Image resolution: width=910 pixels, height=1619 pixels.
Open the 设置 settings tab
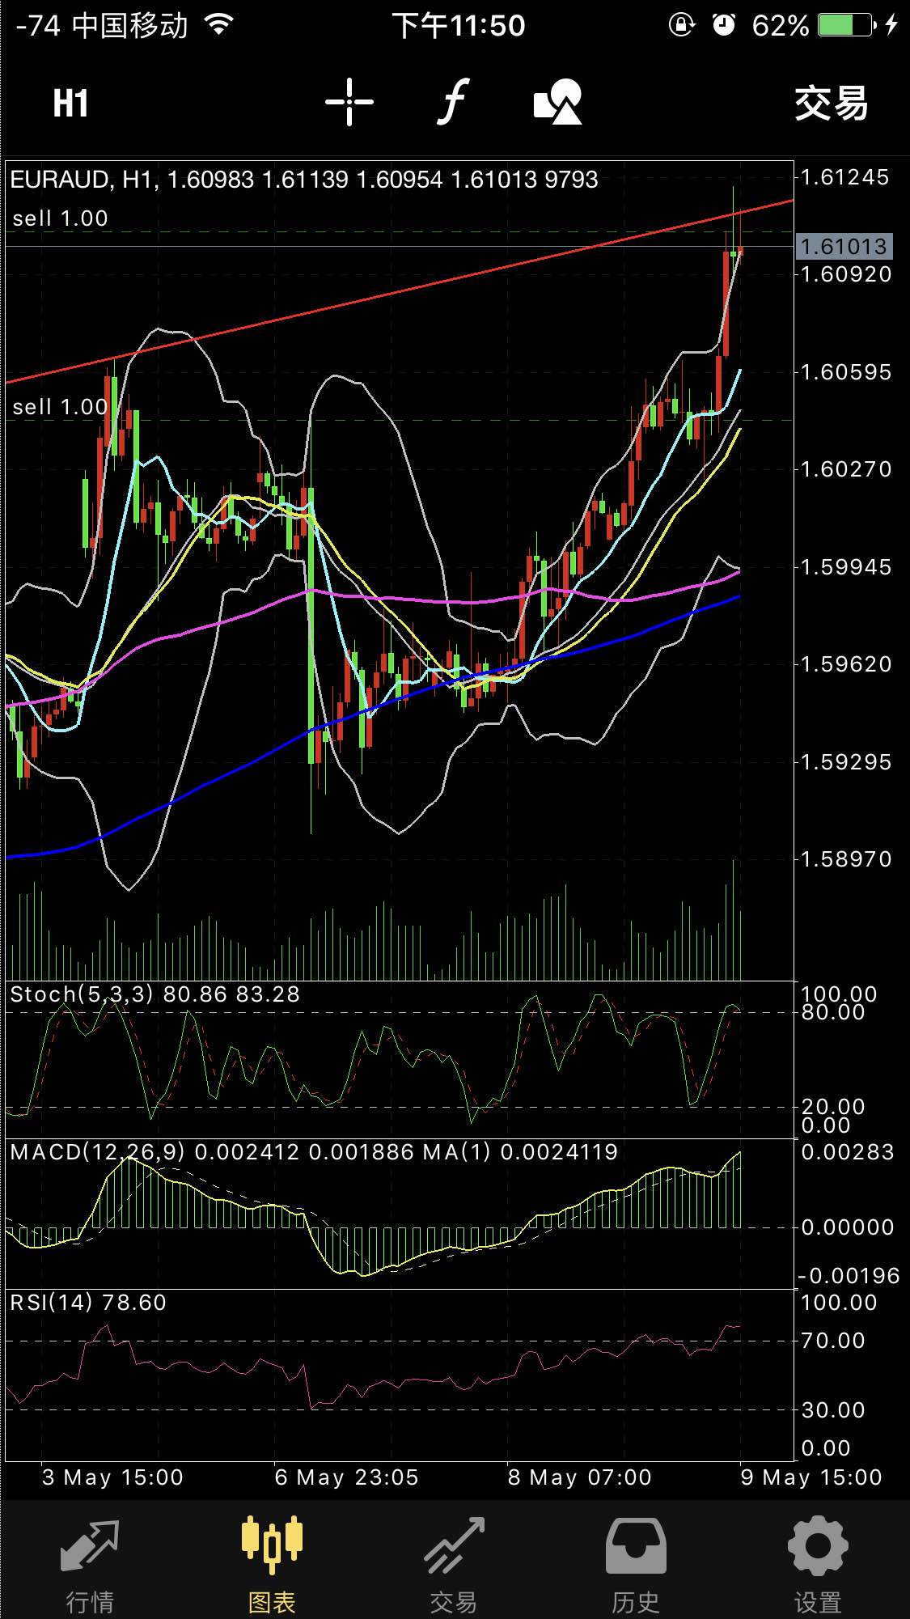click(818, 1565)
